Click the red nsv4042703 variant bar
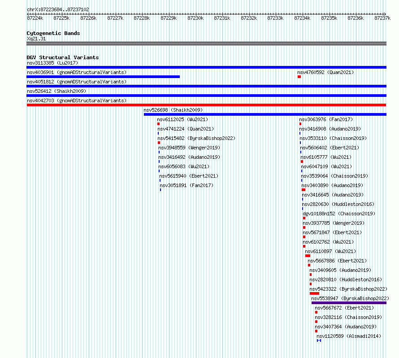The height and width of the screenshot is (358, 399). 206,105
